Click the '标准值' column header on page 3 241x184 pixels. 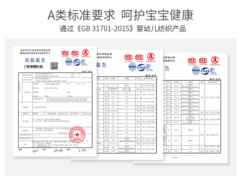pos(176,82)
